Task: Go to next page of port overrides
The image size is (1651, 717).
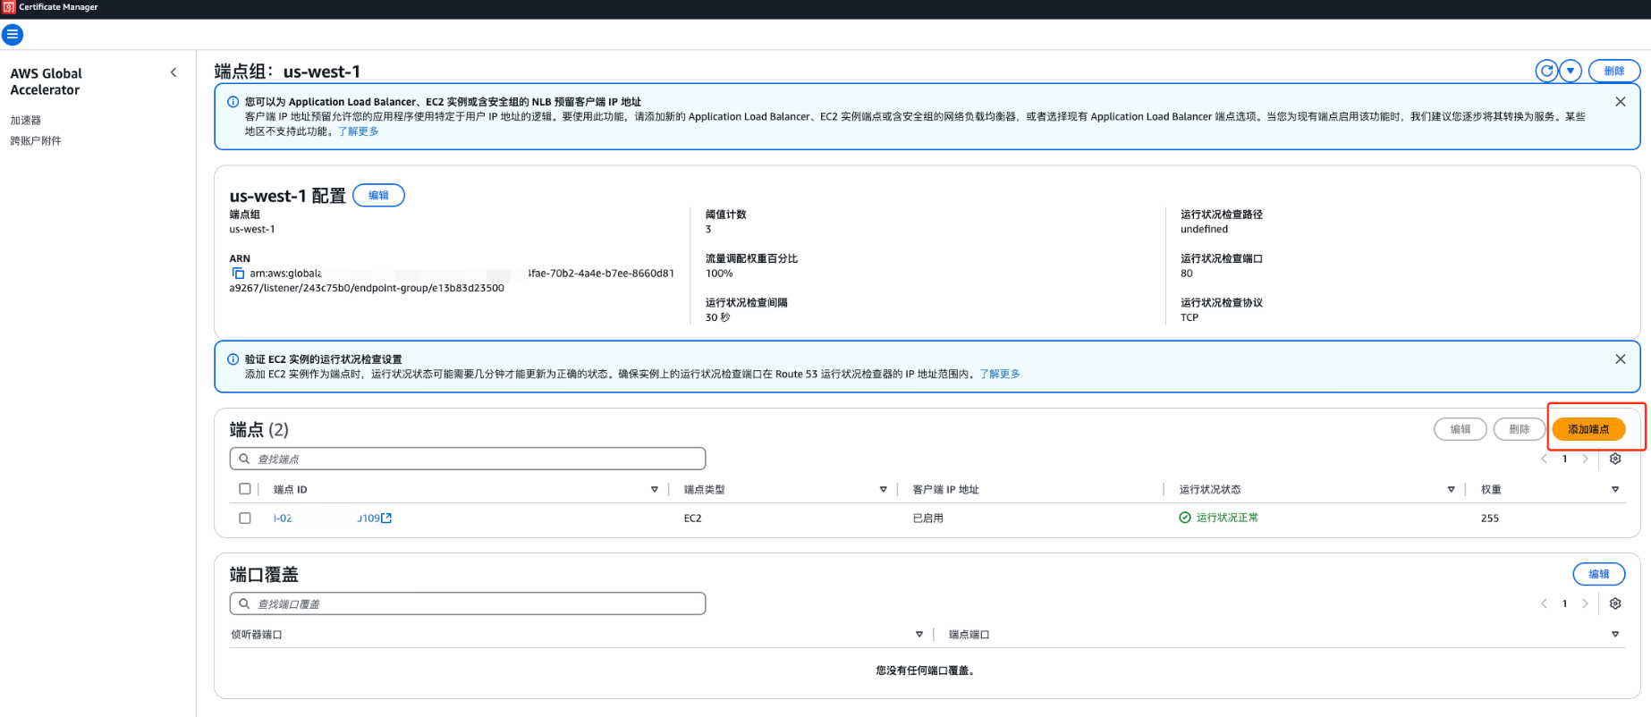Action: tap(1585, 603)
